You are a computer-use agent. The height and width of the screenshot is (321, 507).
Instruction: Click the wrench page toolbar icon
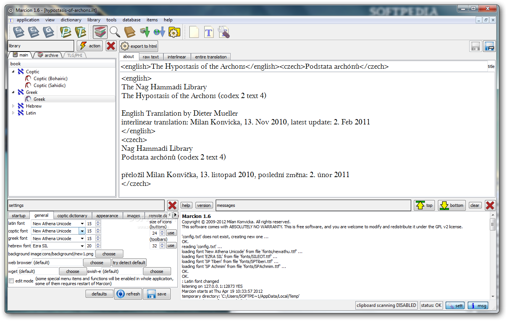point(224,32)
